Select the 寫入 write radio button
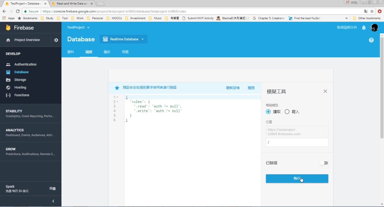Screen dimensions: 384x207 pyautogui.click(x=287, y=112)
